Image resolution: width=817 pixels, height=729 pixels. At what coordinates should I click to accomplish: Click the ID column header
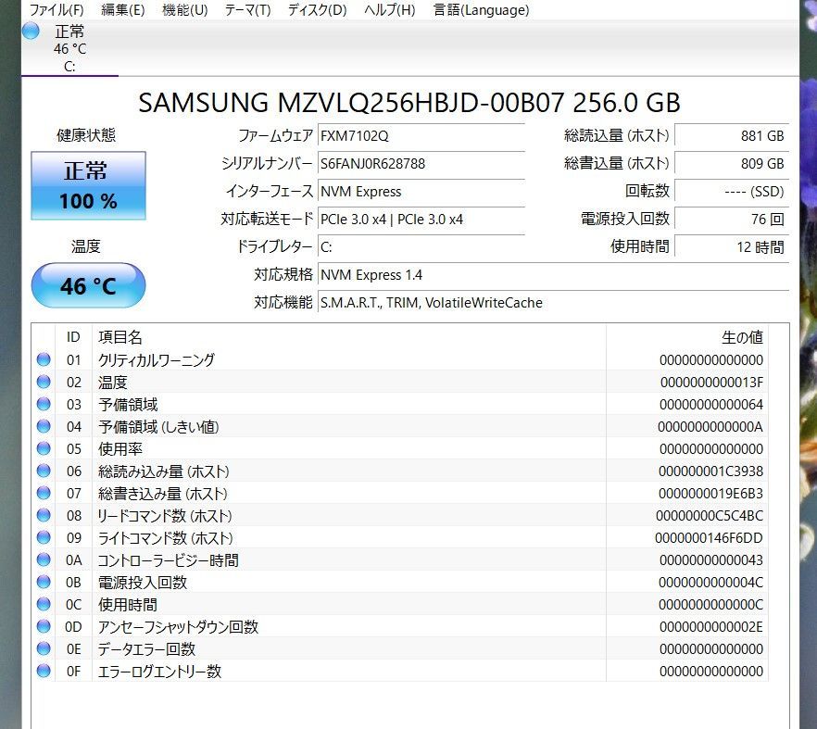pos(73,337)
